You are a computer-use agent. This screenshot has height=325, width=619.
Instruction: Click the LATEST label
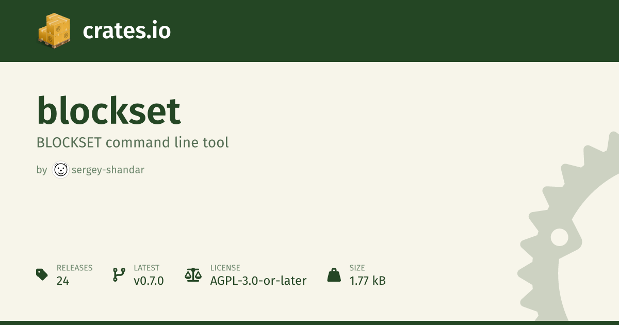146,268
